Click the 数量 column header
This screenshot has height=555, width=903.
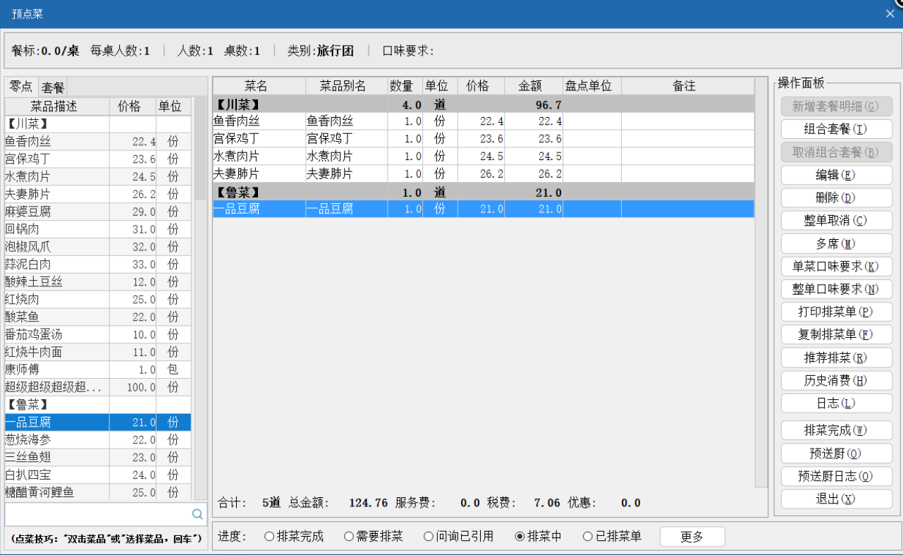click(405, 86)
